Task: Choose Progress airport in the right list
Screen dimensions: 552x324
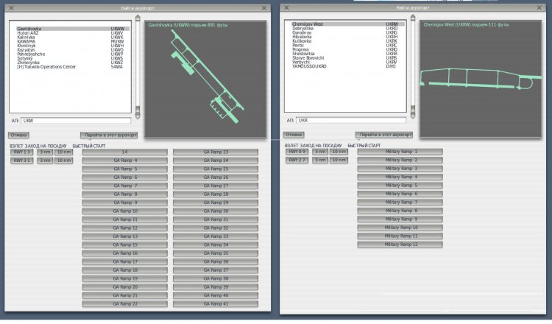Action: click(x=348, y=49)
